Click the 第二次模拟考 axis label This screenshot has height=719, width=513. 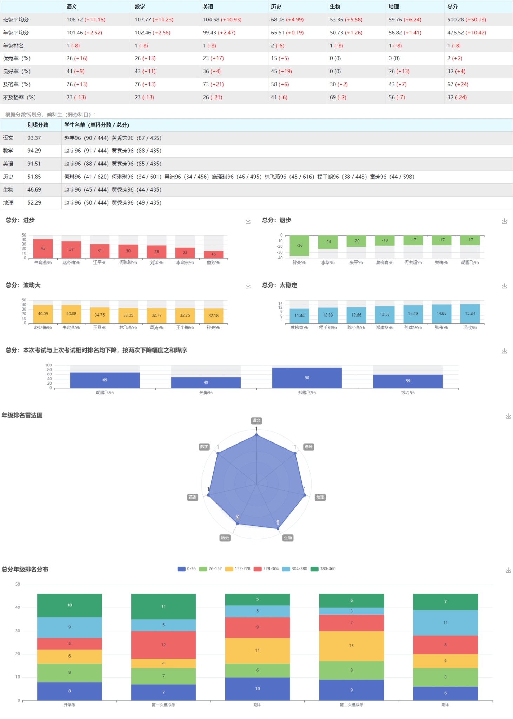(352, 705)
